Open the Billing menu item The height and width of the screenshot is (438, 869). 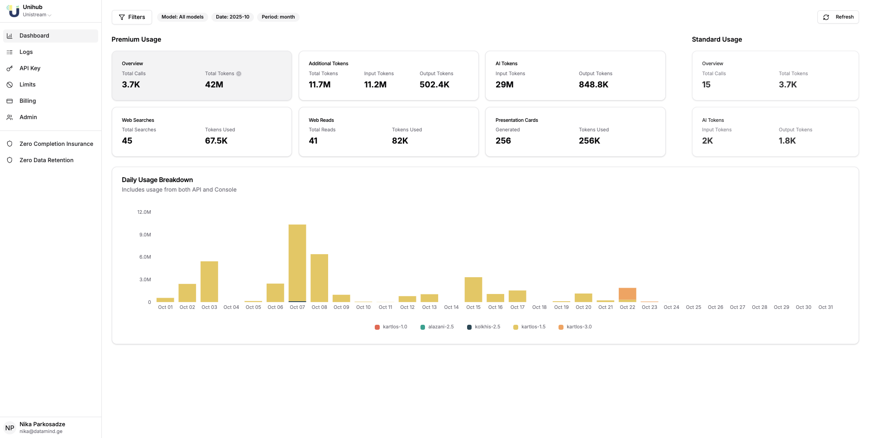coord(28,101)
